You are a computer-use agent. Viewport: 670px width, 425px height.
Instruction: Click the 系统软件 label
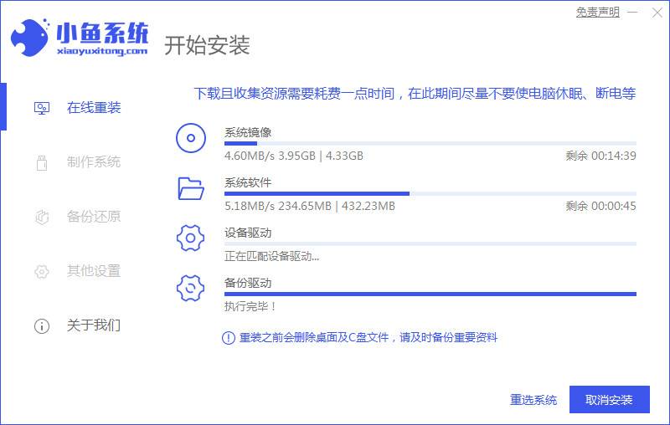[248, 182]
